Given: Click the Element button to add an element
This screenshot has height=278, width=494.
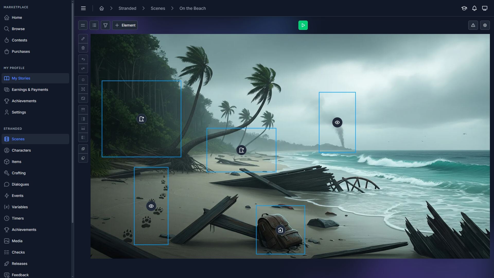Looking at the screenshot, I should point(125,25).
